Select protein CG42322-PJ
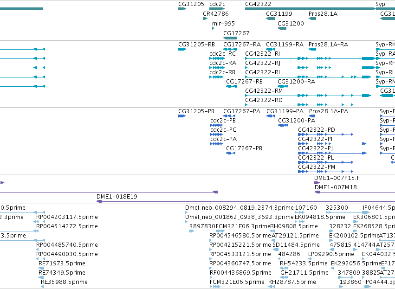Viewport: 395px width, 289px height. pyautogui.click(x=315, y=148)
